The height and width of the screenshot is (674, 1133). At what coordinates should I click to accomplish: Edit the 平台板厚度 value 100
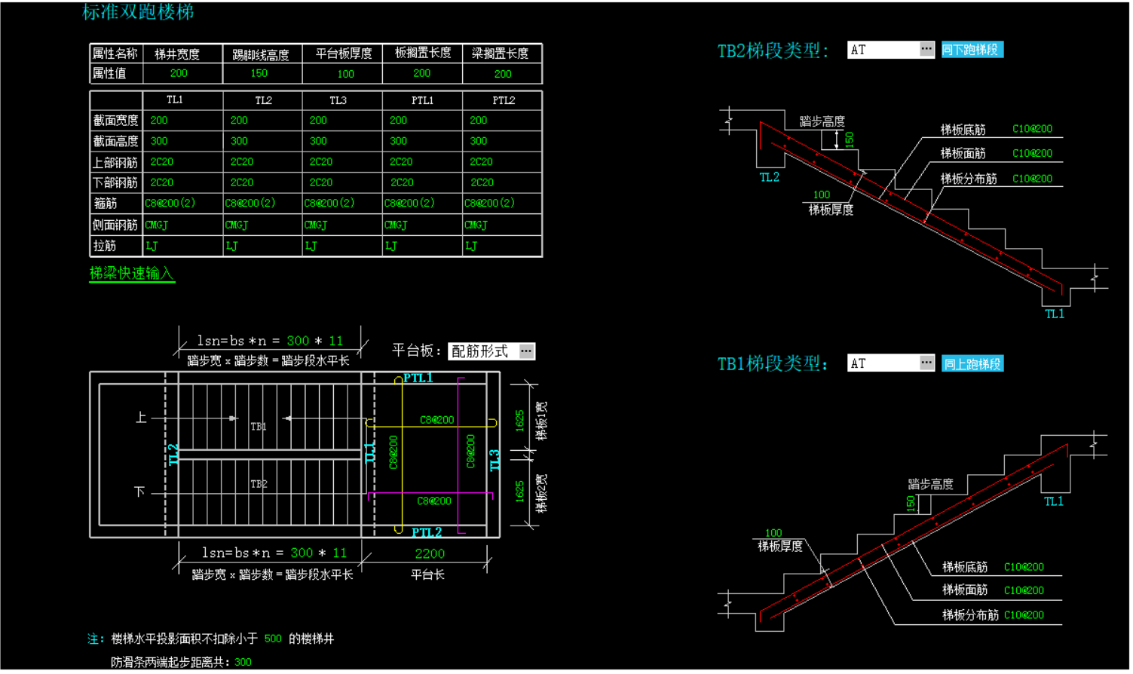[345, 74]
